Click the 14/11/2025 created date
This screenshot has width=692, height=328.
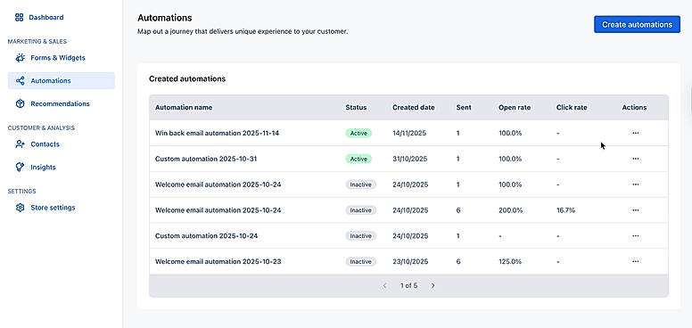(409, 133)
